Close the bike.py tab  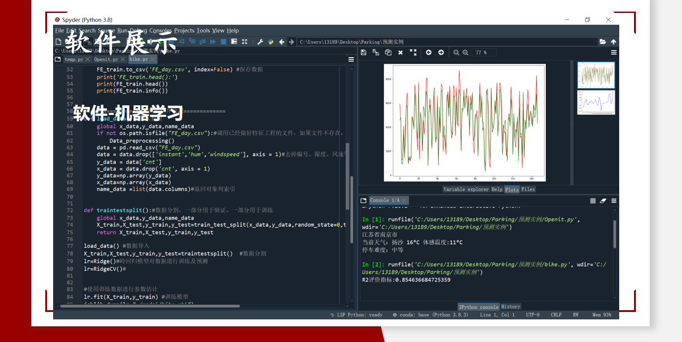[152, 60]
